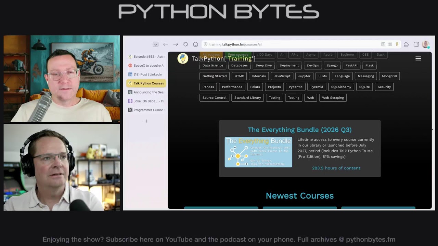Open the browser extensions puzzle icon
The image size is (438, 246).
(x=406, y=44)
